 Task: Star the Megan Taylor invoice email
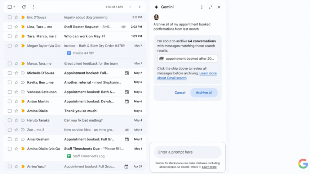(16, 46)
